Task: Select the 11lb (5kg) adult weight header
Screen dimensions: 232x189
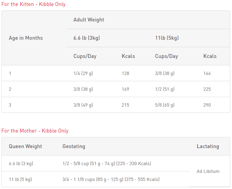Action: (167, 38)
